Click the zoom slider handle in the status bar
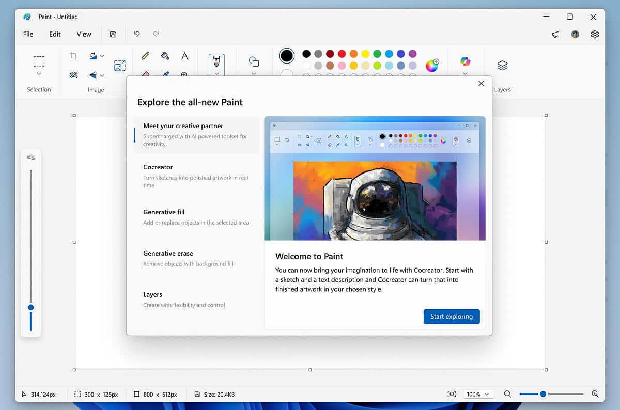Image resolution: width=620 pixels, height=410 pixels. pyautogui.click(x=543, y=394)
